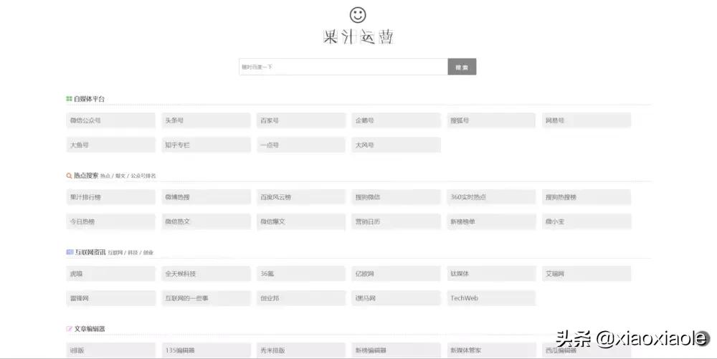The width and height of the screenshot is (717, 359).
Task: Click the magnifier icon beside 热点搜索
Action: tap(69, 176)
